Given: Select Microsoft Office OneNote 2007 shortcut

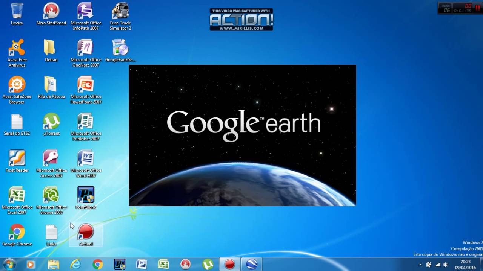Looking at the screenshot, I should coord(86,53).
